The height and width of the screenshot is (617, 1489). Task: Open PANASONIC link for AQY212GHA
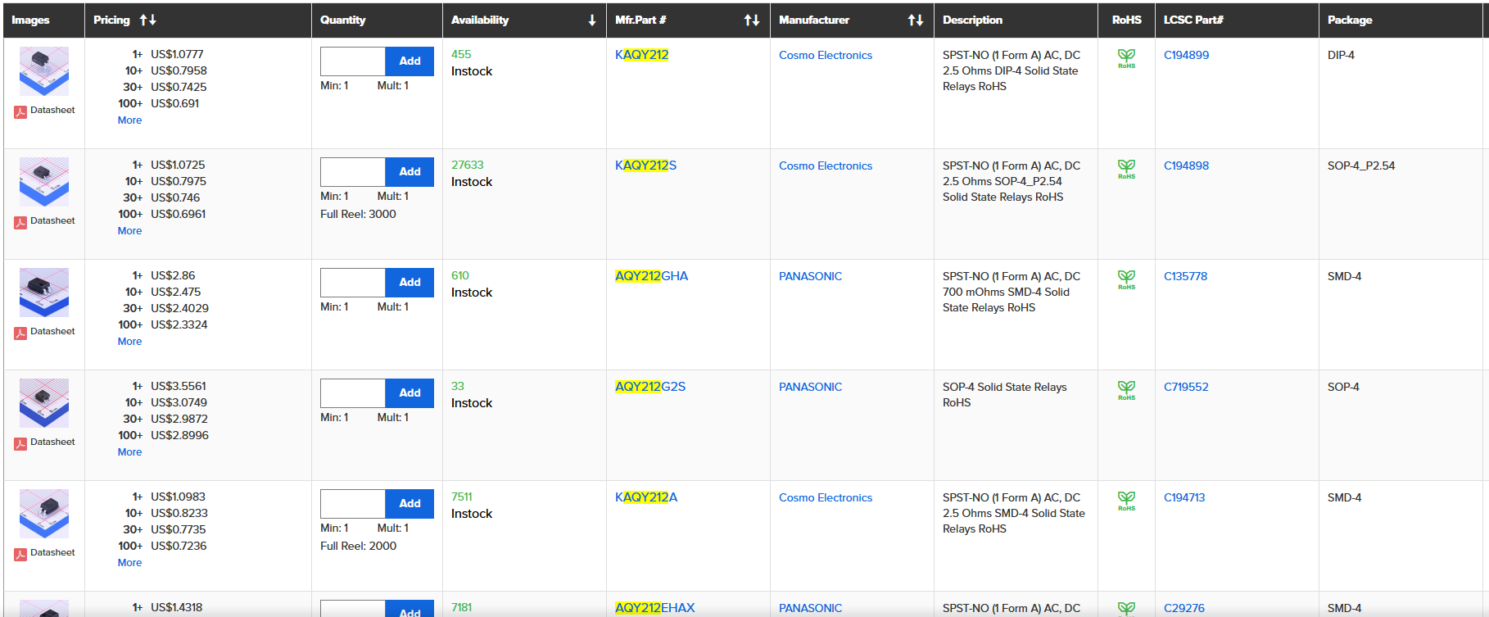click(810, 276)
